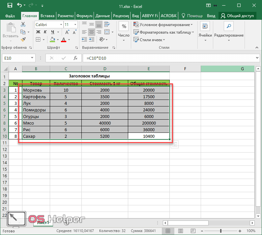Switch to the Вставка tab
This screenshot has width=262, height=235.
(47, 16)
